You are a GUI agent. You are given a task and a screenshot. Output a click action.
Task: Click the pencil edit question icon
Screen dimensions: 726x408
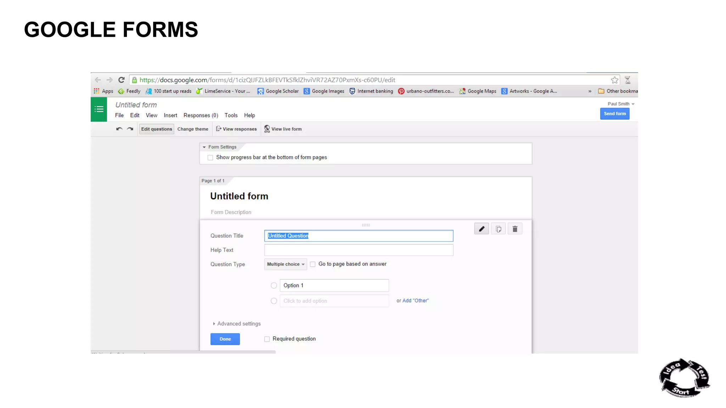[481, 229]
